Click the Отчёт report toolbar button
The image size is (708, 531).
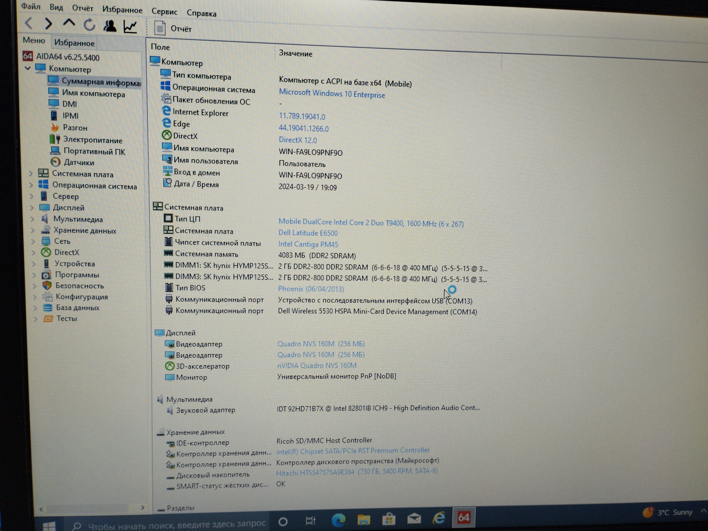[x=173, y=28]
